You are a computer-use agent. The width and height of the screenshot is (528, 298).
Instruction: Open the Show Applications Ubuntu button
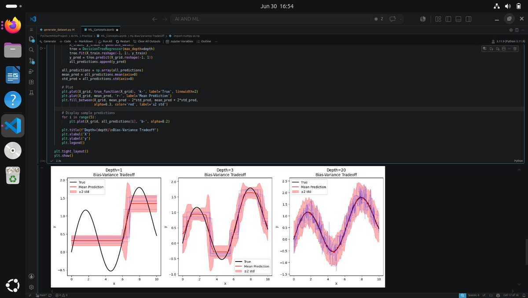coord(13,285)
